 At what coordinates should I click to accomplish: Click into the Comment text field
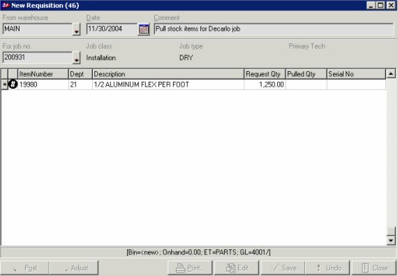tap(274, 29)
